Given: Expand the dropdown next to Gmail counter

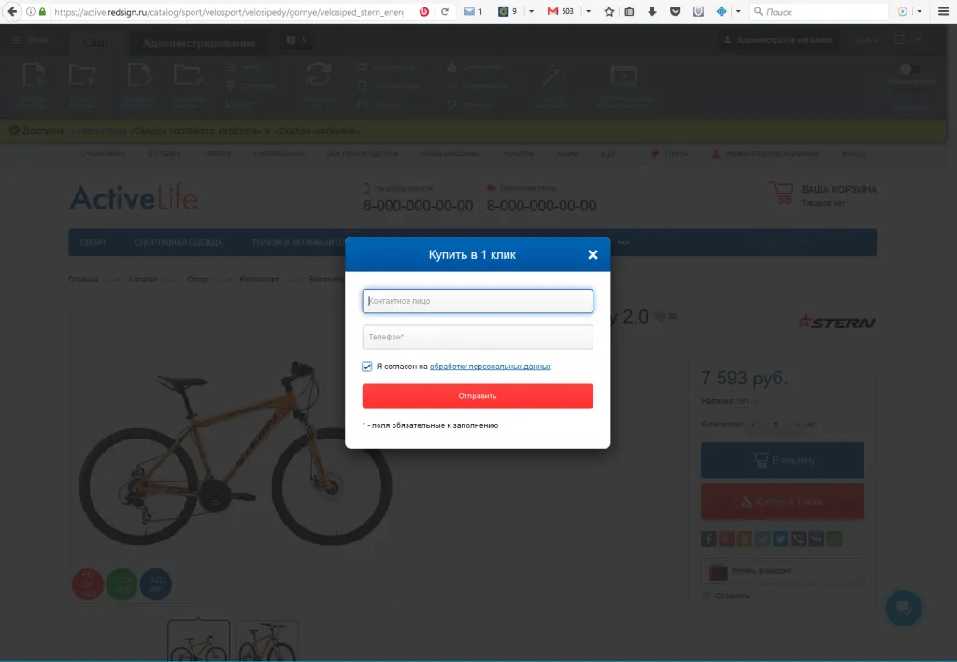Looking at the screenshot, I should tap(589, 11).
